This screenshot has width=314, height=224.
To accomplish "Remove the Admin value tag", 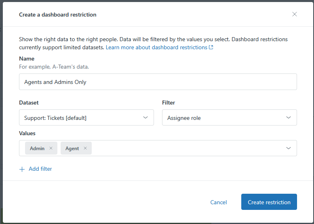I will tap(51, 148).
